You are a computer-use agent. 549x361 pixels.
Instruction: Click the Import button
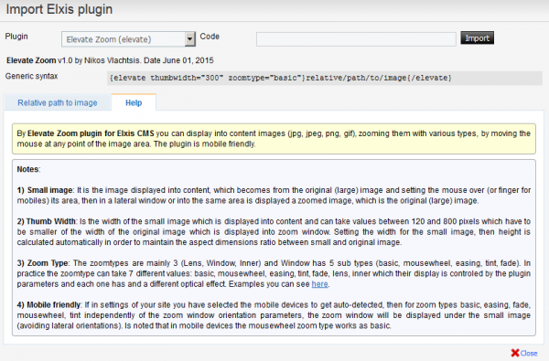478,38
